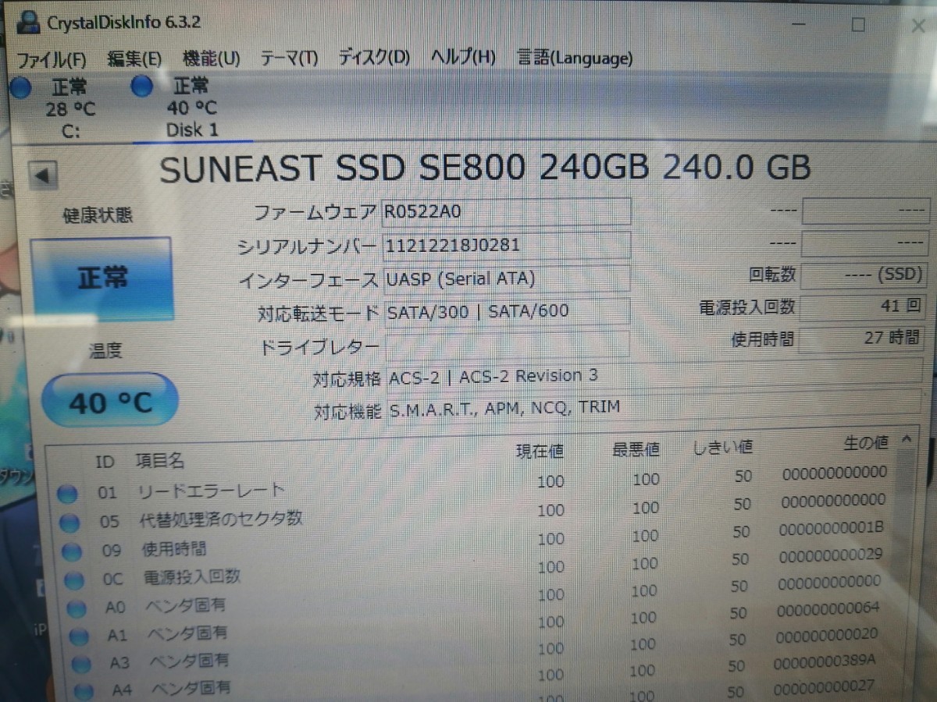Click the 最悪値 column header
This screenshot has height=702, width=937.
[x=636, y=448]
